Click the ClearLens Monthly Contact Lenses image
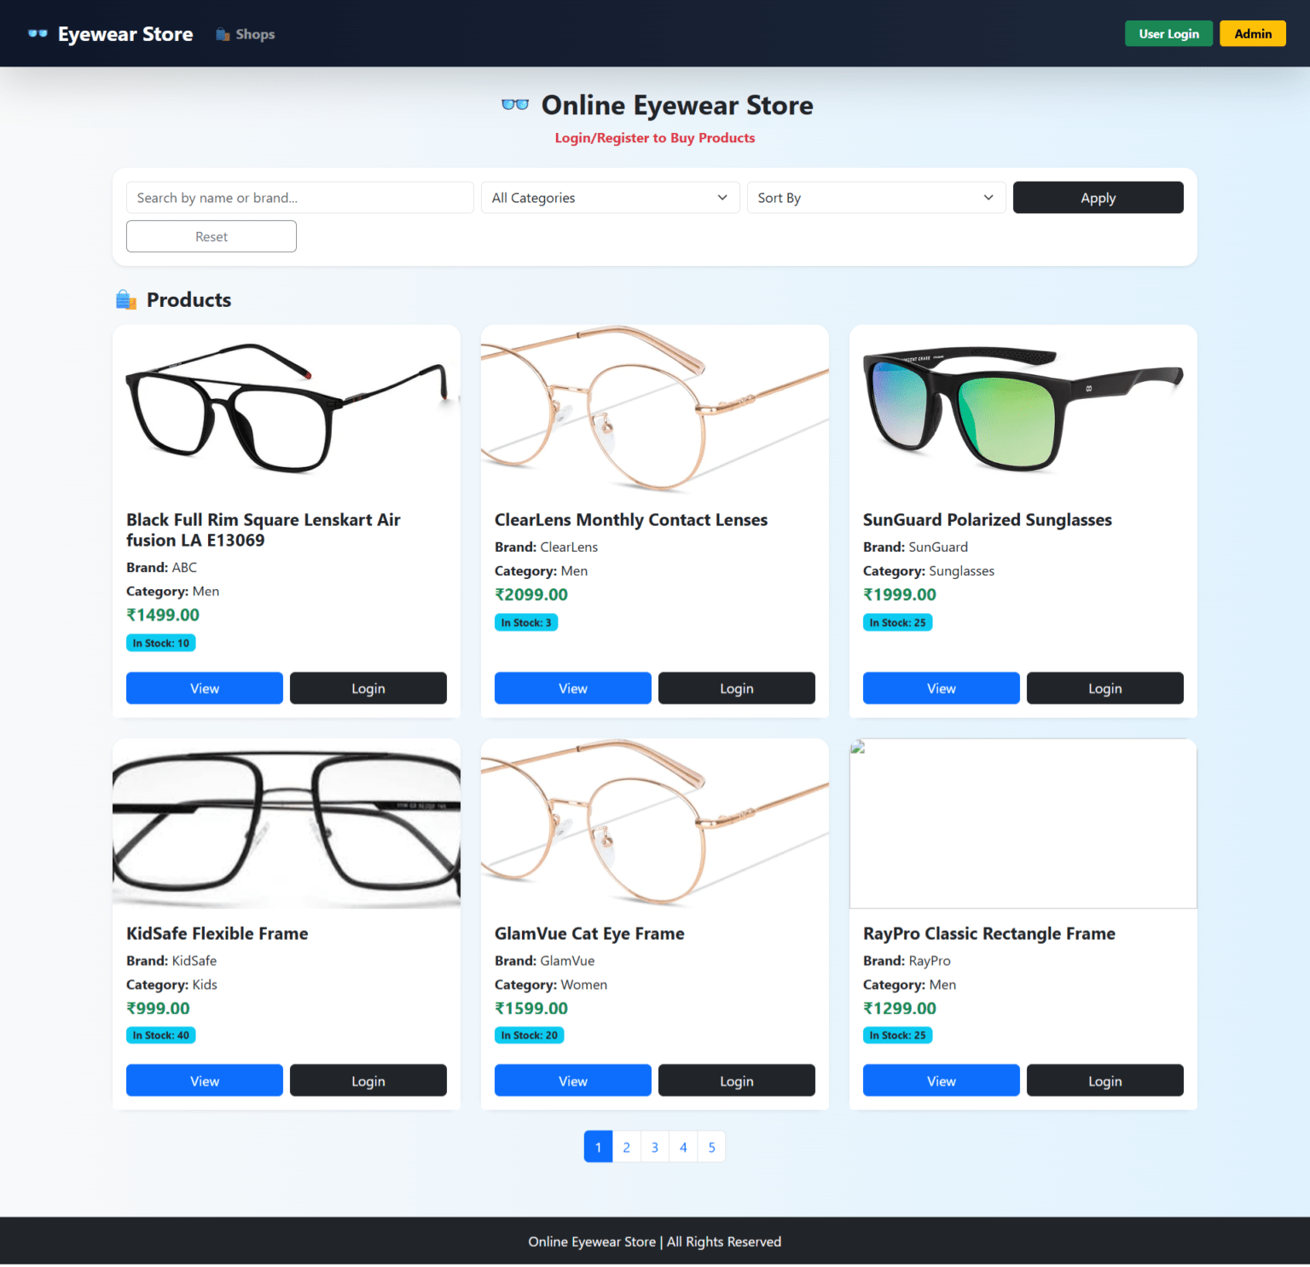 pyautogui.click(x=654, y=412)
